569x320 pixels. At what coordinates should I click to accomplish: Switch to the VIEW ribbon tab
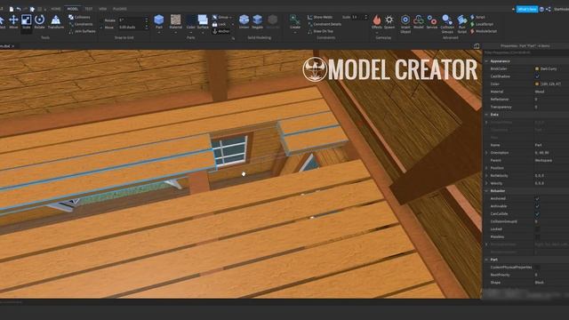103,9
